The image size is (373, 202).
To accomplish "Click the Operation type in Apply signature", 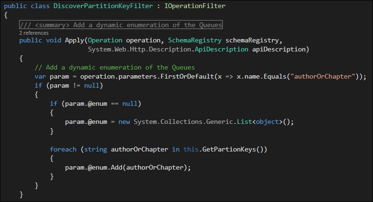I will 105,40.
